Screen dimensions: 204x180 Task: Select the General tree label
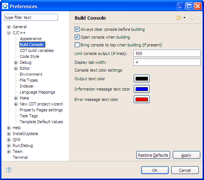(x=20, y=27)
